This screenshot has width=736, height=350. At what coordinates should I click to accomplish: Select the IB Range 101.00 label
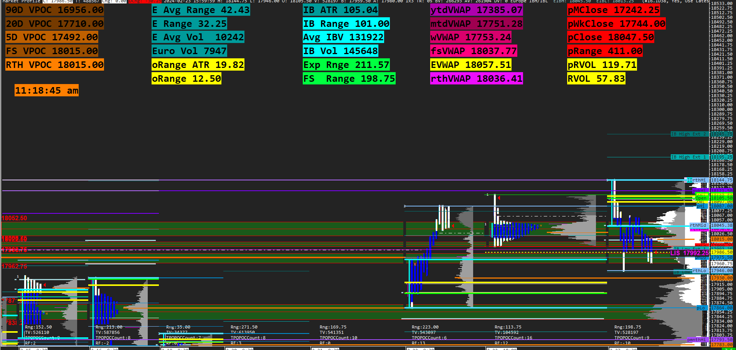tap(346, 24)
